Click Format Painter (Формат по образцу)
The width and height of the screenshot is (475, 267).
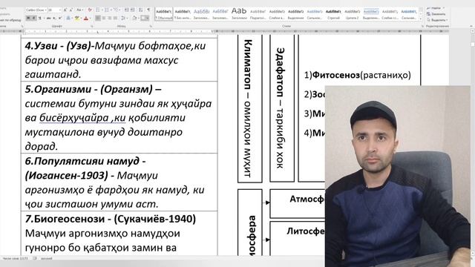tap(10, 20)
